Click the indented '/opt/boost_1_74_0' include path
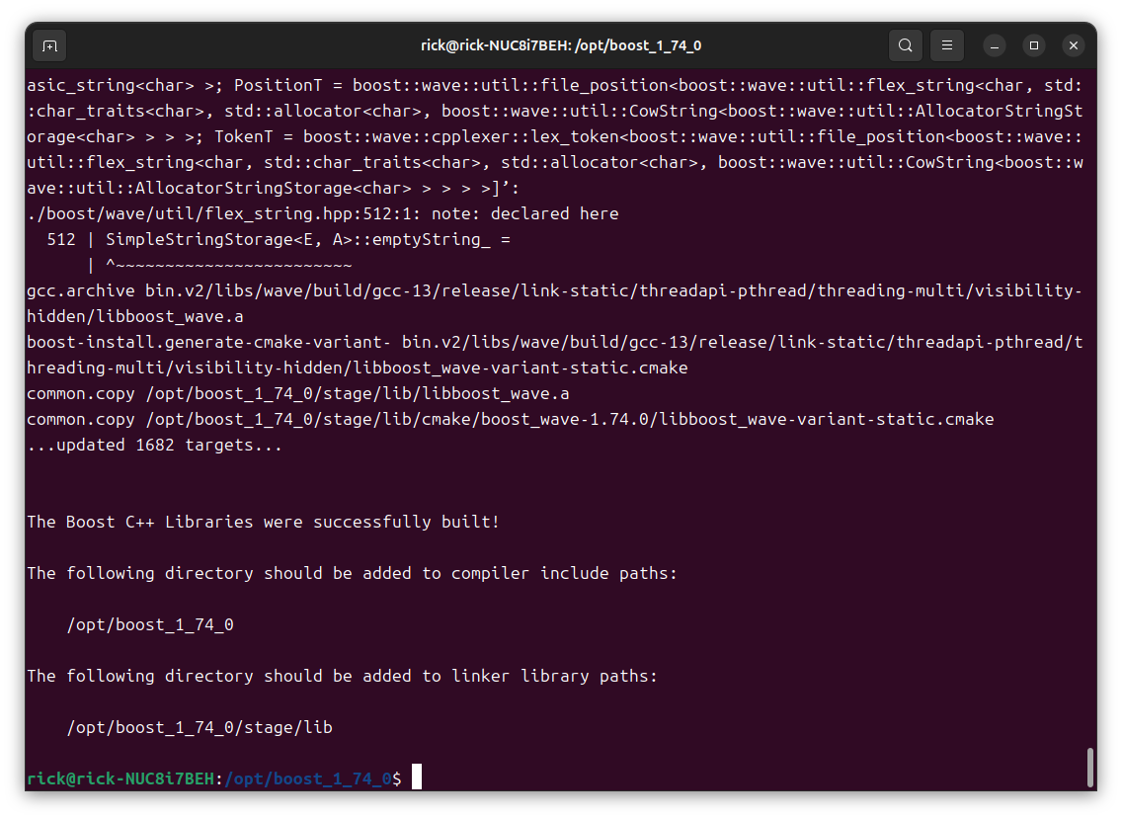The image size is (1122, 819). tap(150, 625)
